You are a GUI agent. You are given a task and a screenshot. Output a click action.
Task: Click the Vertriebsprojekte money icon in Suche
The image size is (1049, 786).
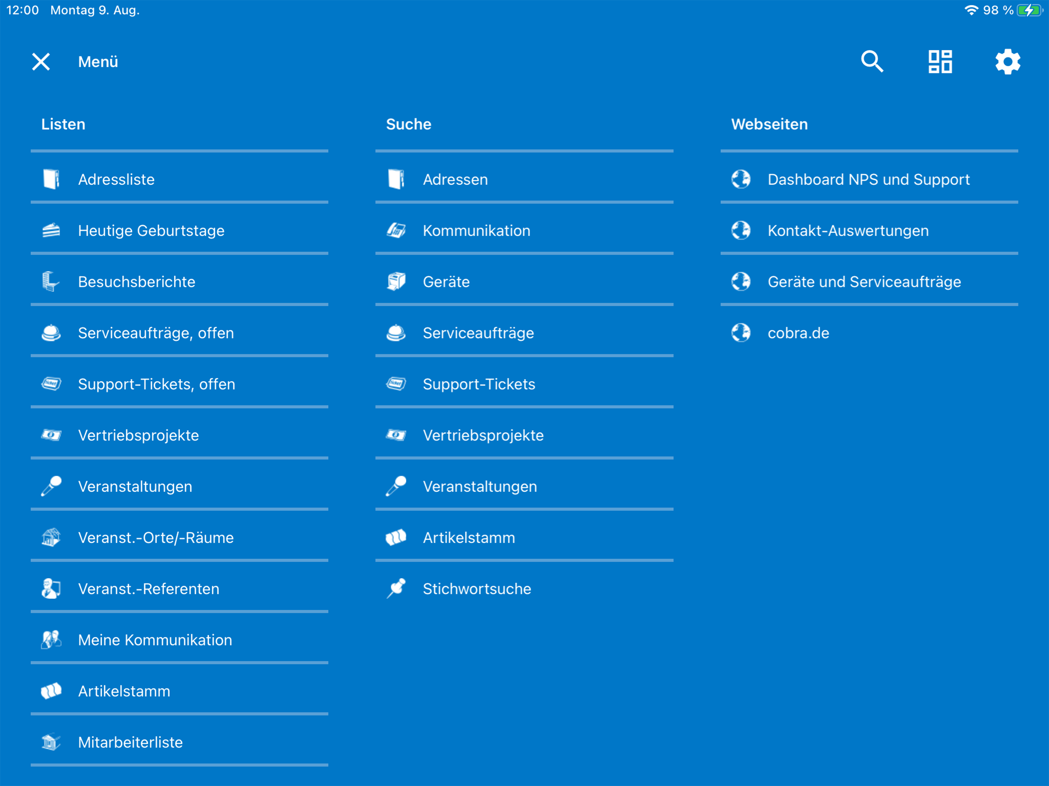396,435
